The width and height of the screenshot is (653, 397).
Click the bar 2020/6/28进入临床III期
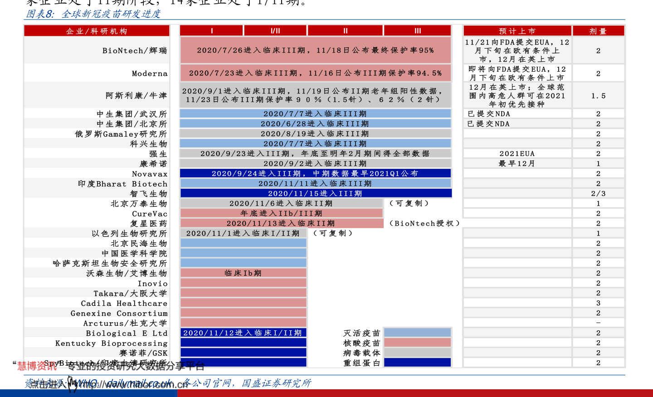pos(316,123)
